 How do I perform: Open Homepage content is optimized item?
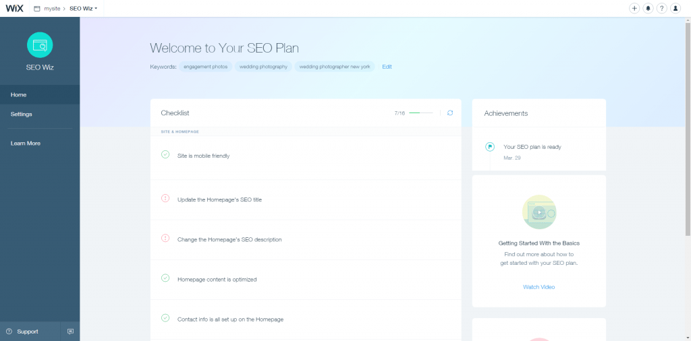[x=217, y=280]
